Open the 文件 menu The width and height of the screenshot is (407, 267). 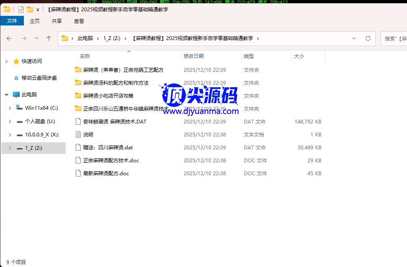click(x=12, y=21)
